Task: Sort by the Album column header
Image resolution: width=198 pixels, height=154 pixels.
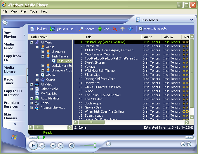Action: 171,37
